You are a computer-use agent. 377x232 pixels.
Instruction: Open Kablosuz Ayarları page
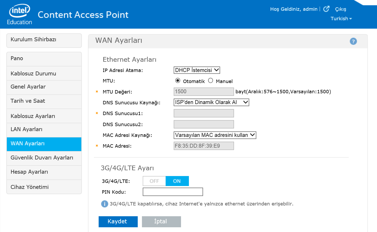[x=44, y=116]
